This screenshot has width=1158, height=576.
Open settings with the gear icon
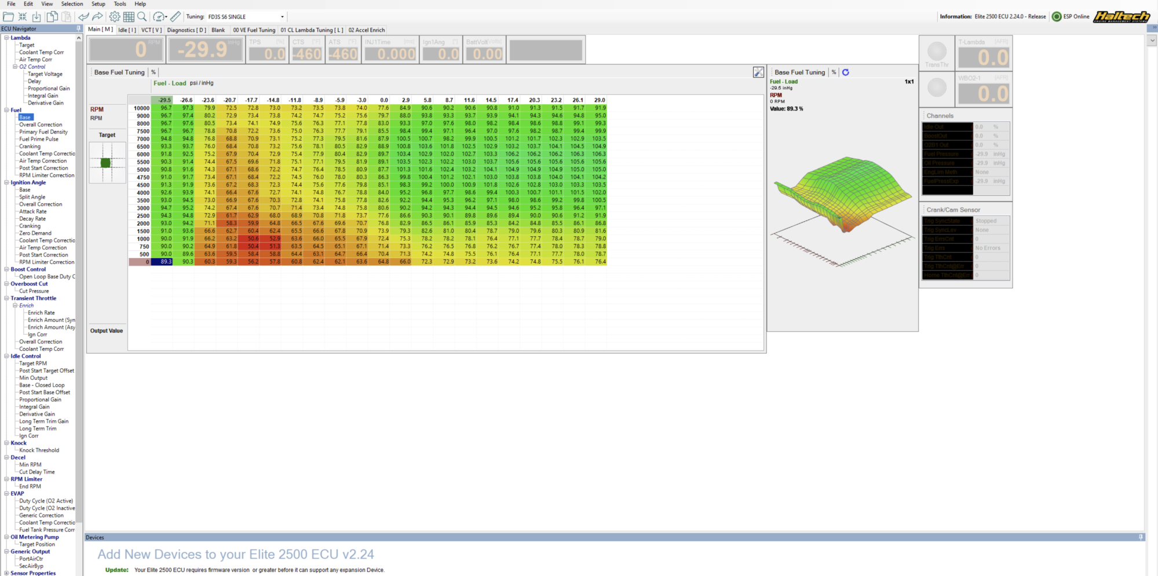click(x=115, y=17)
